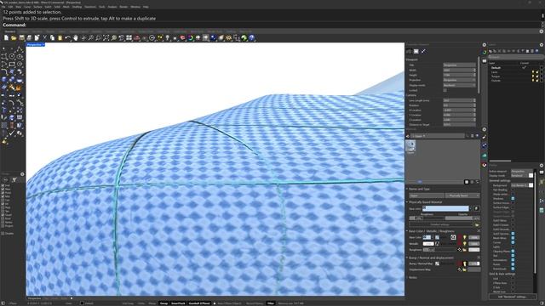Open the Projection dropdown in Viewport properties
This screenshot has height=306, width=545.
[459, 80]
